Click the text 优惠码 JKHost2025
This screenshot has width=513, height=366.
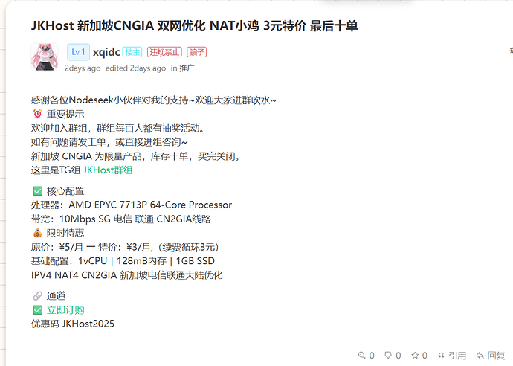73,324
